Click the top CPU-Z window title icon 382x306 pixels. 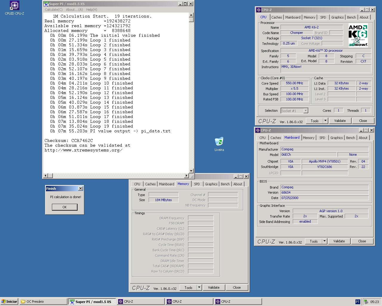(x=259, y=10)
